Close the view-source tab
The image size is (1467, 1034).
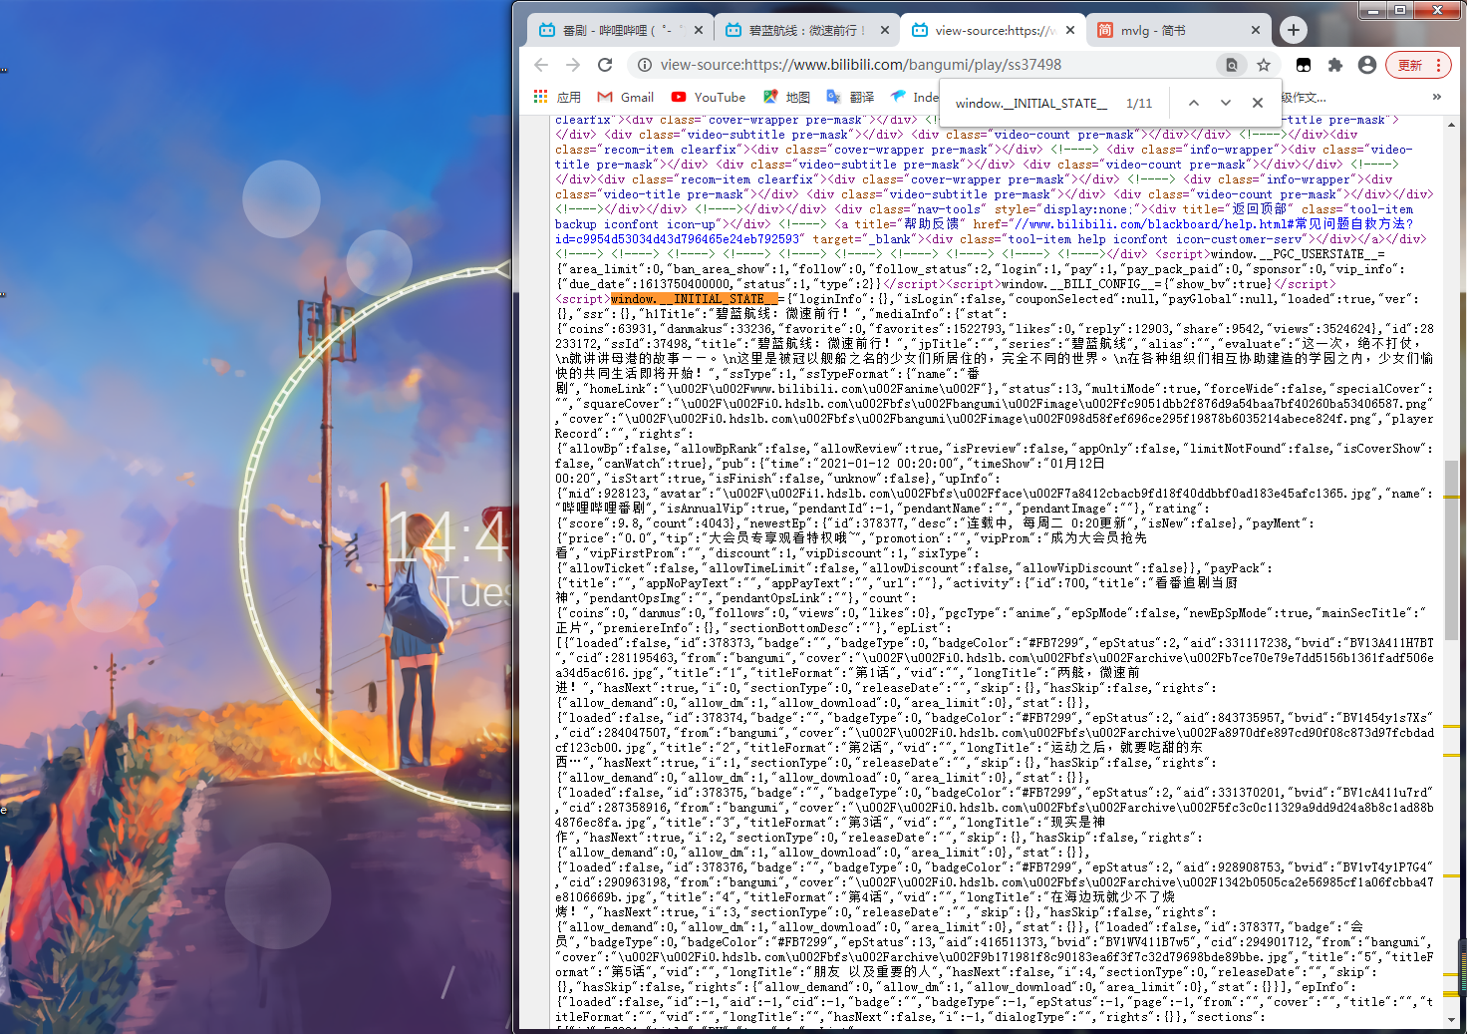(1070, 30)
